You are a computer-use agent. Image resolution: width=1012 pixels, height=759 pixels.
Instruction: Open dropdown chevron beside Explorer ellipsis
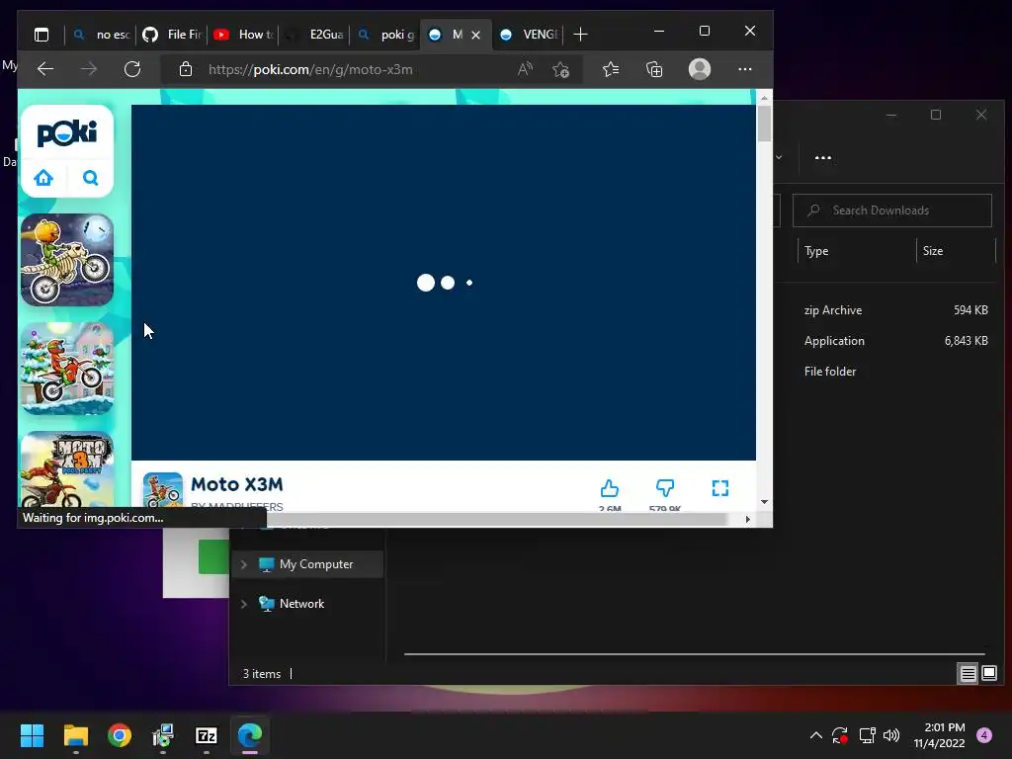tap(779, 157)
